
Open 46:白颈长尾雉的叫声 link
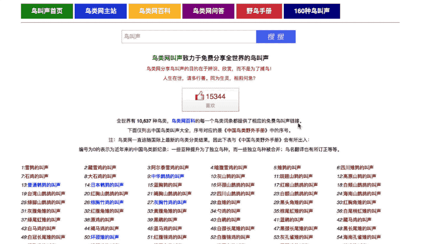pos(233,229)
